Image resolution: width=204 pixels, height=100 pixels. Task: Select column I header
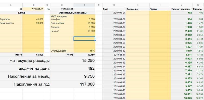pyautogui.click(x=160, y=5)
